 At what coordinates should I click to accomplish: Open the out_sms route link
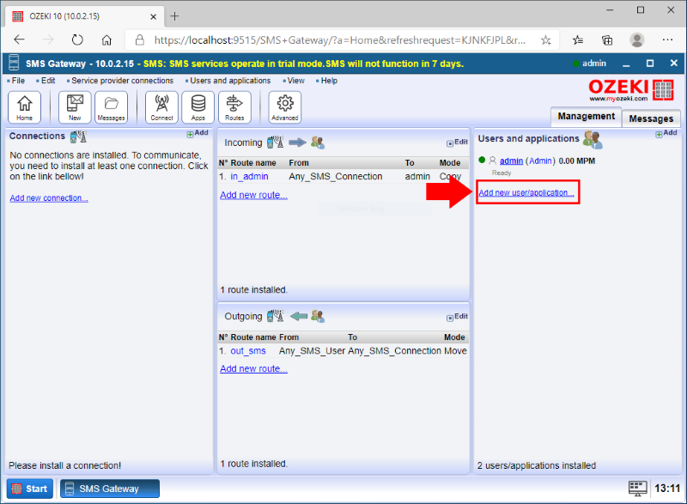[248, 351]
